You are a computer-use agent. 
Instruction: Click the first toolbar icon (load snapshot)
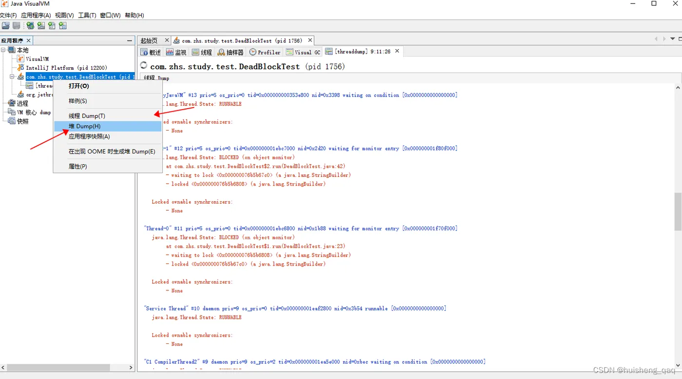coord(5,26)
